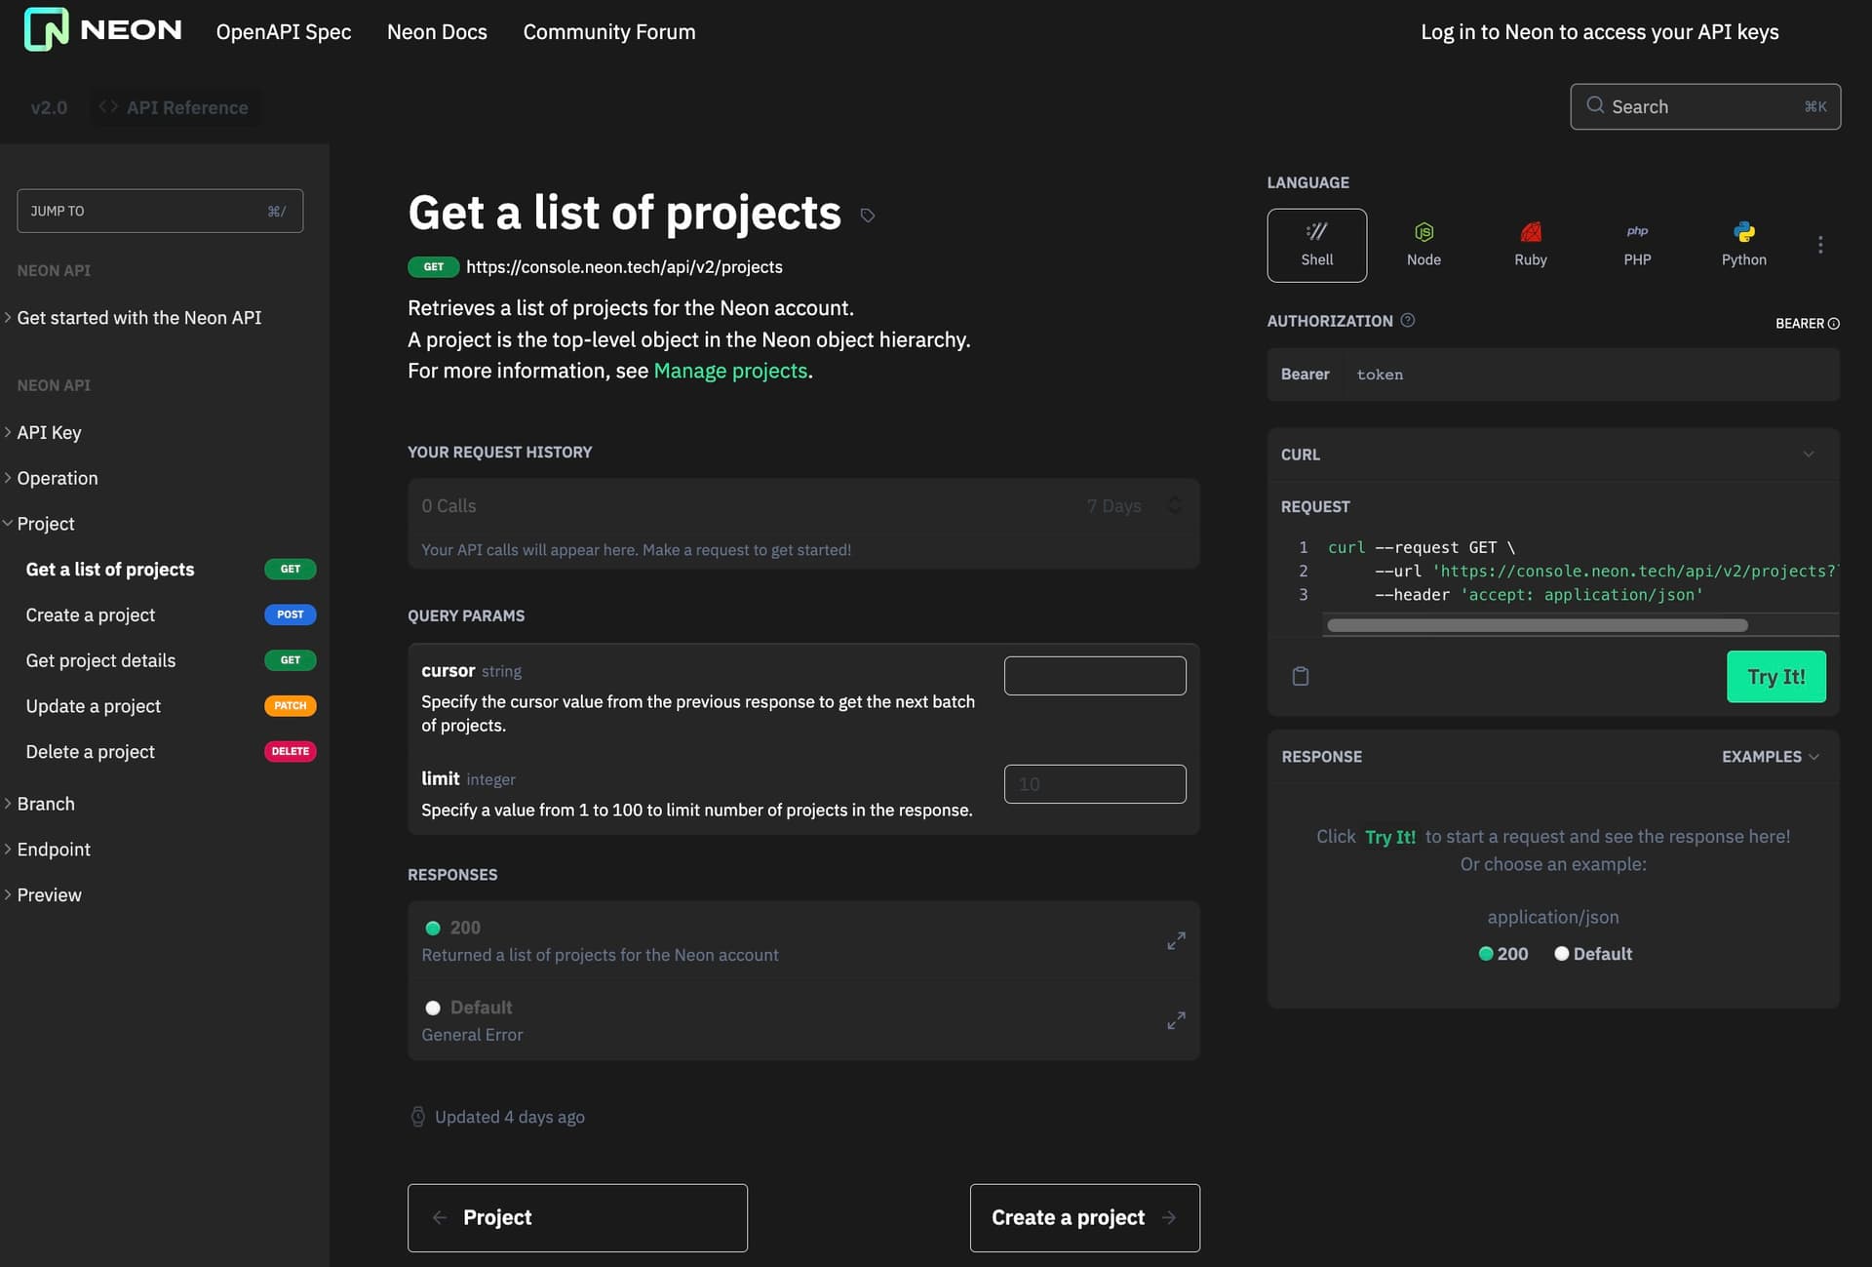Click the Neon logo in the header
This screenshot has height=1267, width=1872.
[101, 29]
